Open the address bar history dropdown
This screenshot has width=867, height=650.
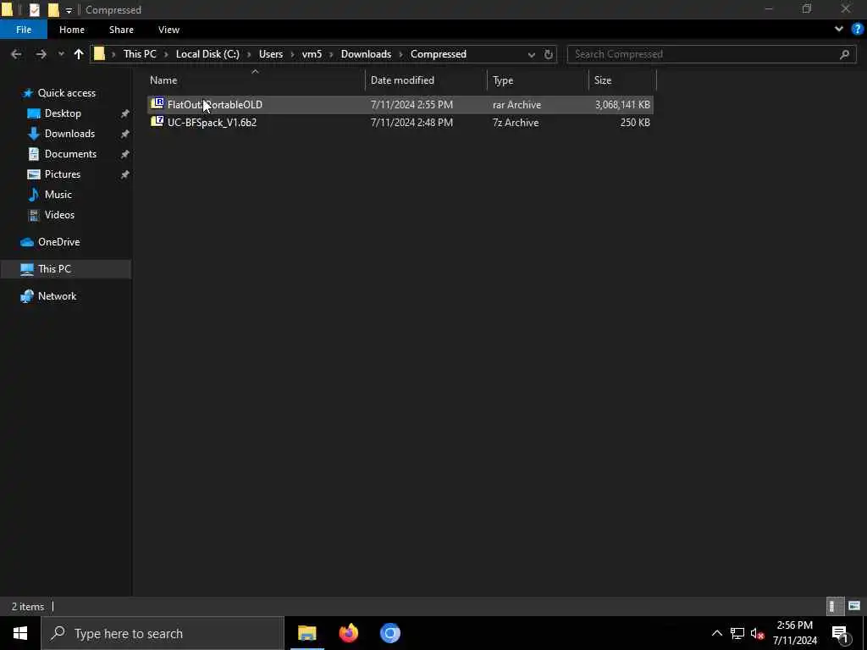click(x=532, y=54)
